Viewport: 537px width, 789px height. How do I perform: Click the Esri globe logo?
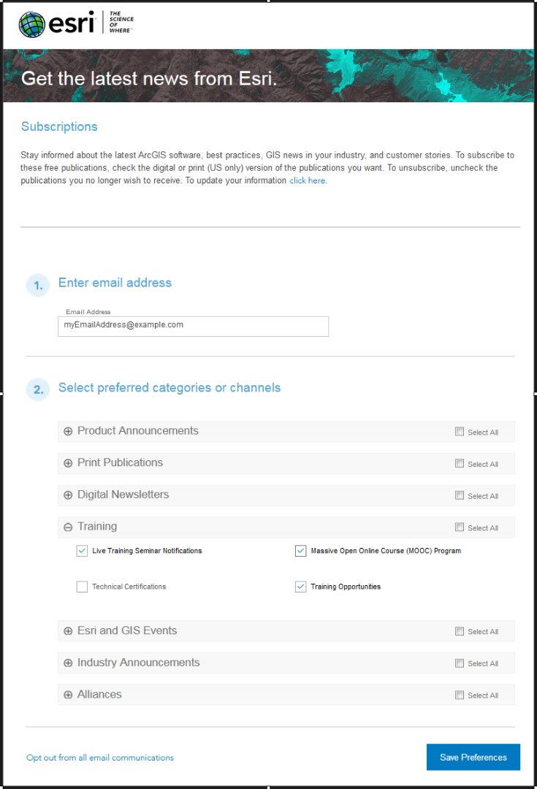coord(31,24)
